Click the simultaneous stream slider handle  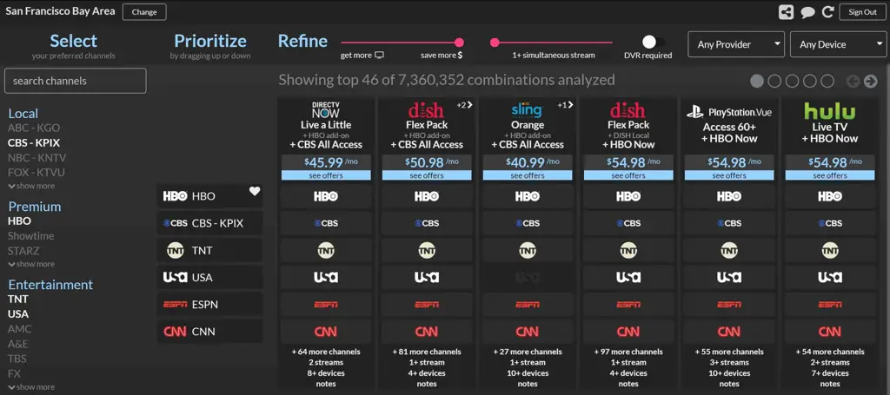tap(495, 43)
